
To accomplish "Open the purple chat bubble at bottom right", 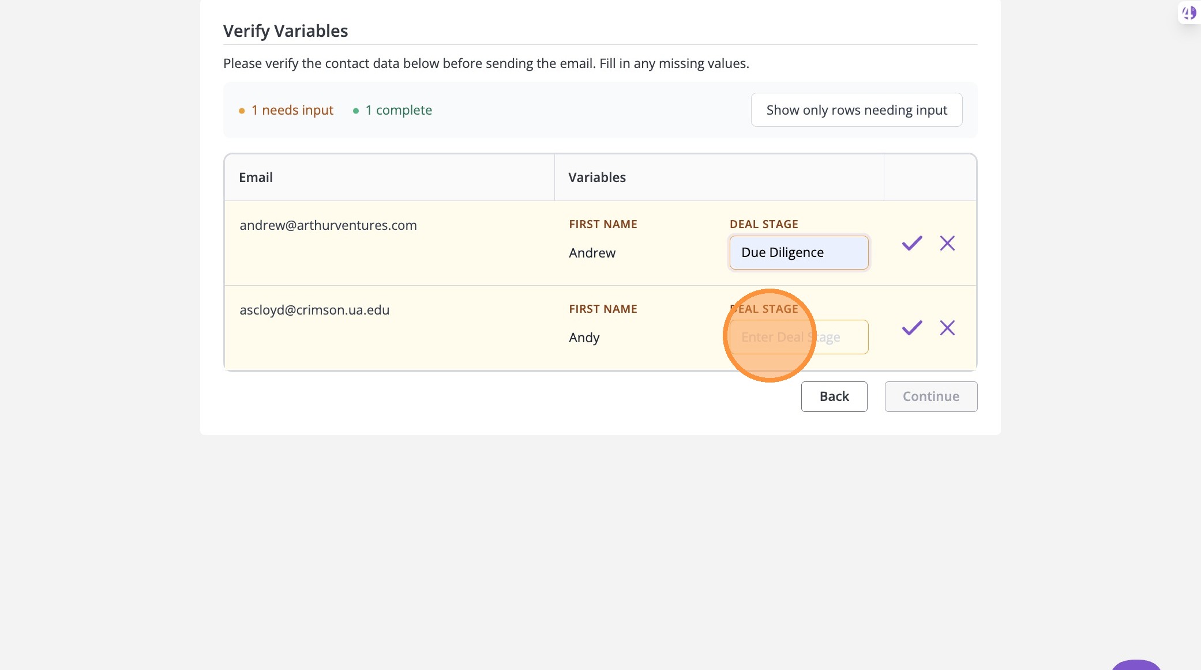I will 1135,665.
